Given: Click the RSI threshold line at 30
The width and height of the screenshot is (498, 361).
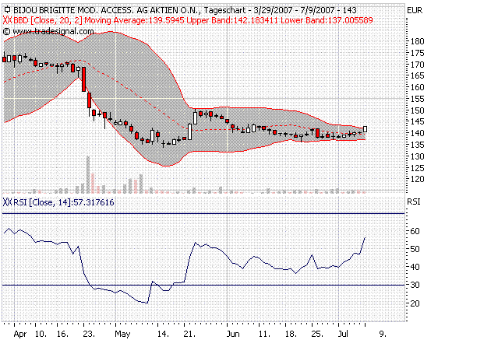Looking at the screenshot, I should pyautogui.click(x=203, y=286).
